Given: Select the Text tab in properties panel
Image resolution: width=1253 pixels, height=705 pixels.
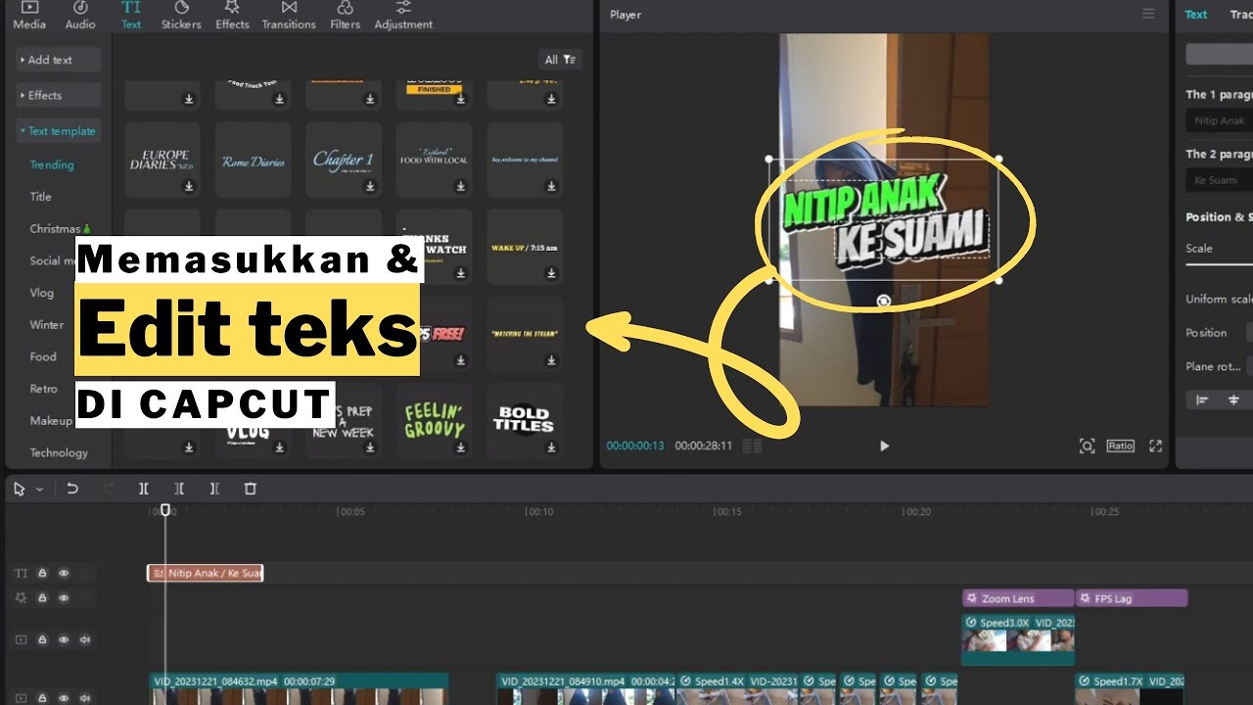Looking at the screenshot, I should (1196, 15).
